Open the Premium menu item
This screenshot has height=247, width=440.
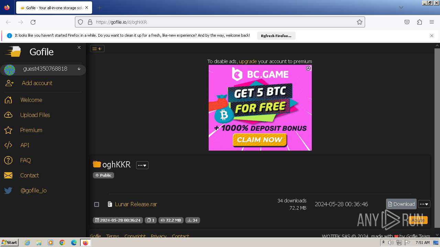pyautogui.click(x=31, y=130)
